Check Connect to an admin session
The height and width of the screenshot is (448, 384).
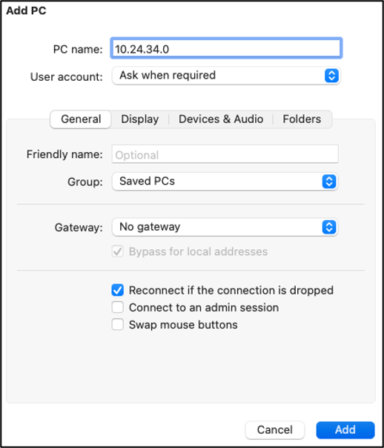(118, 307)
